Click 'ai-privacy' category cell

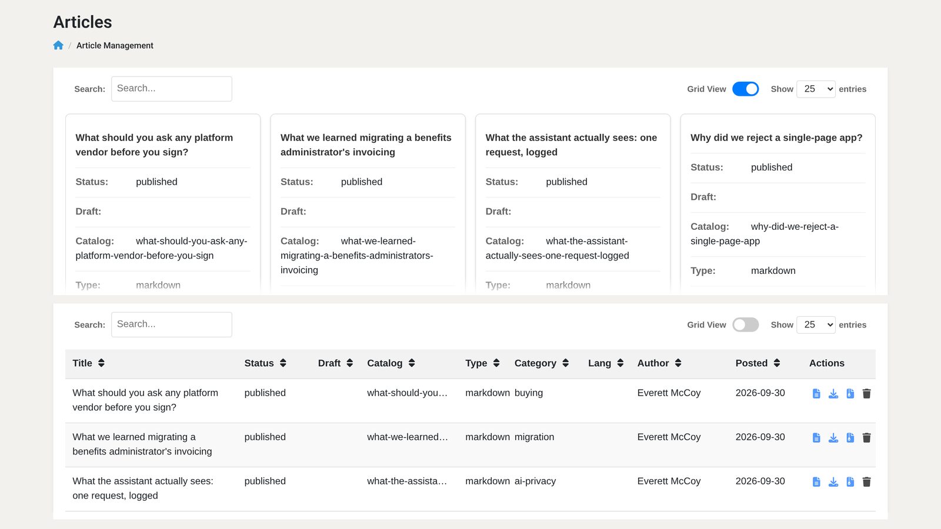click(535, 481)
